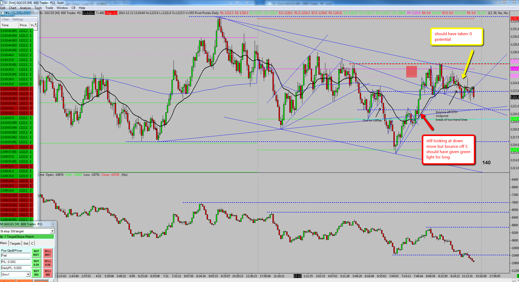Open the Window menu
Image resolution: width=519 pixels, height=282 pixels.
pyautogui.click(x=62, y=8)
